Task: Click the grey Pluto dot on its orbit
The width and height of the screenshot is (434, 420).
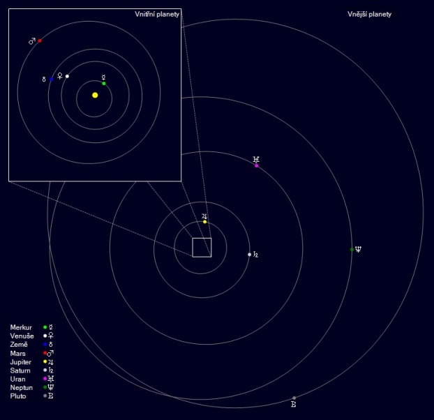Action: click(x=294, y=398)
